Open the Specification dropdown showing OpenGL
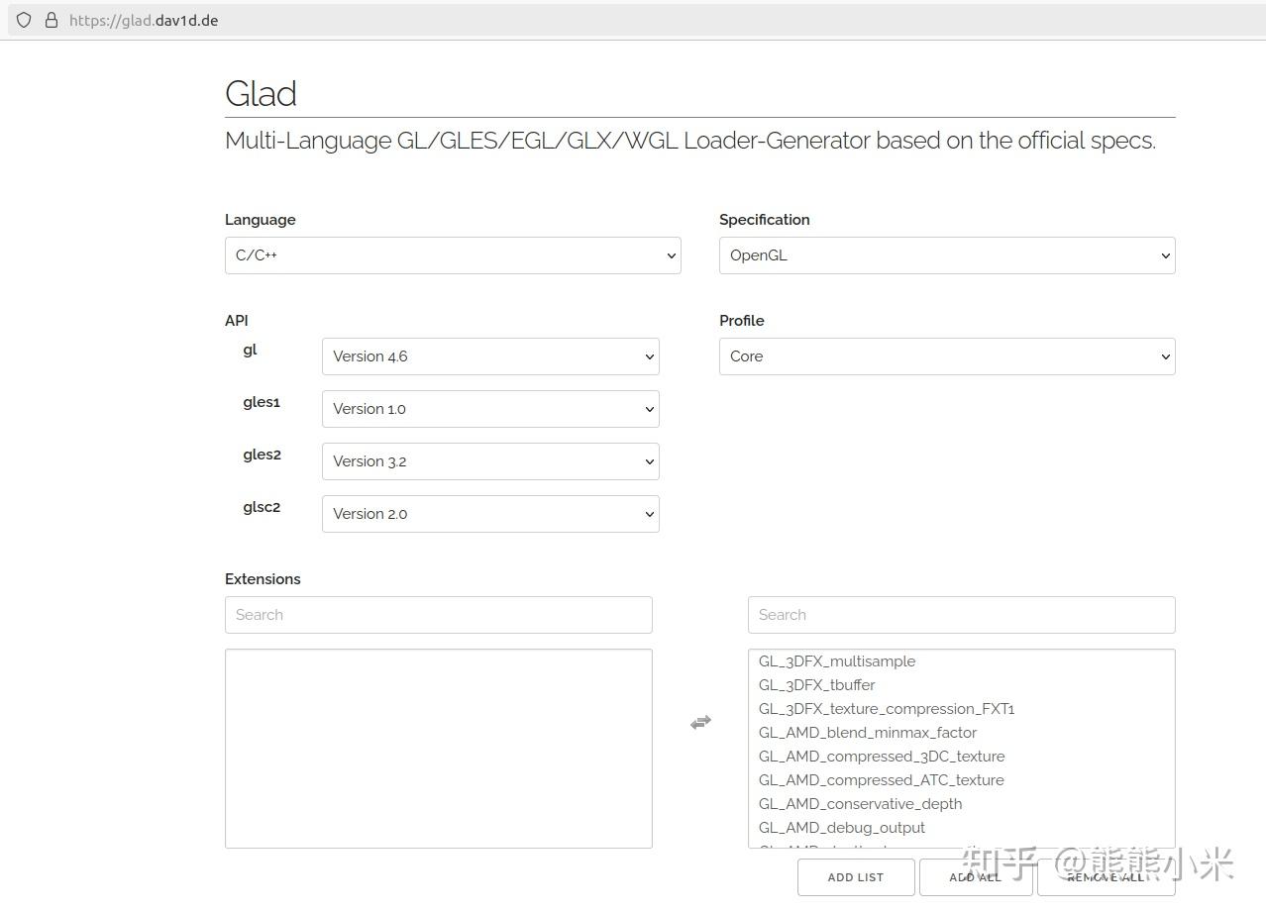The width and height of the screenshot is (1266, 913). pyautogui.click(x=946, y=255)
